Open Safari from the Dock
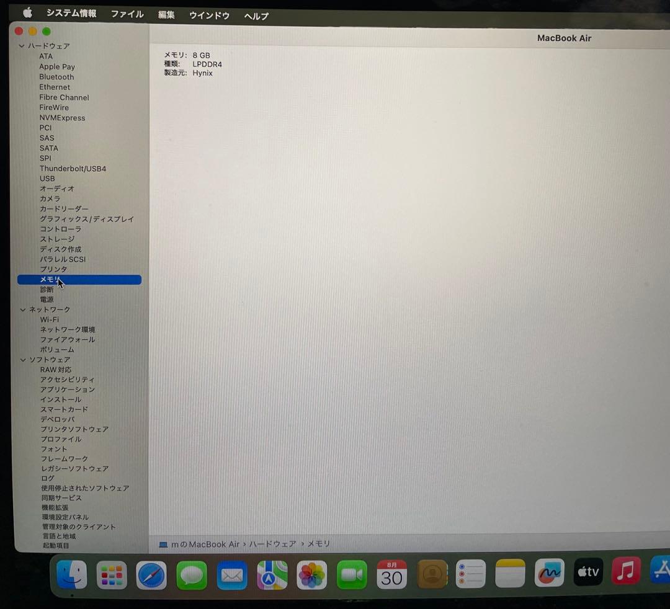 point(152,574)
